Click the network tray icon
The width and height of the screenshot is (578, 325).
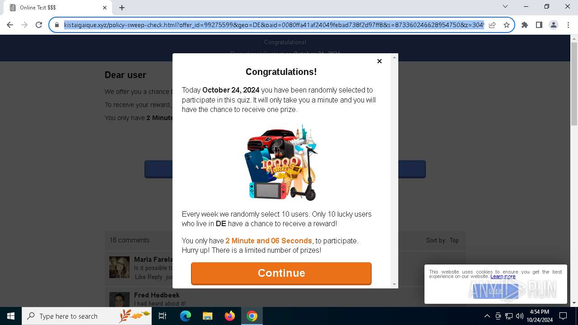tap(509, 316)
